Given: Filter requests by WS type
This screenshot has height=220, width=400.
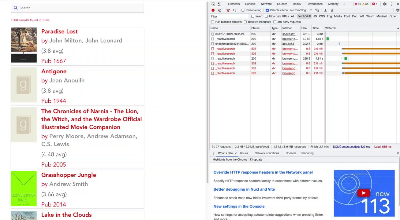Looking at the screenshot, I should (x=362, y=16).
